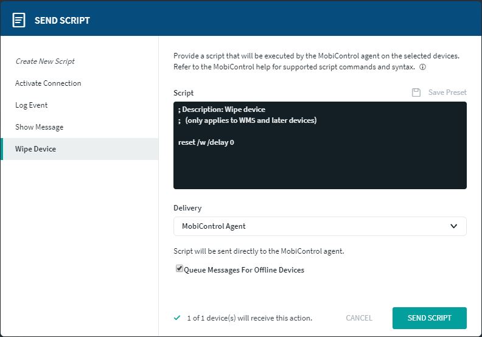Open the Delivery dropdown showing MobiControl Agent
The image size is (482, 337).
(320, 226)
